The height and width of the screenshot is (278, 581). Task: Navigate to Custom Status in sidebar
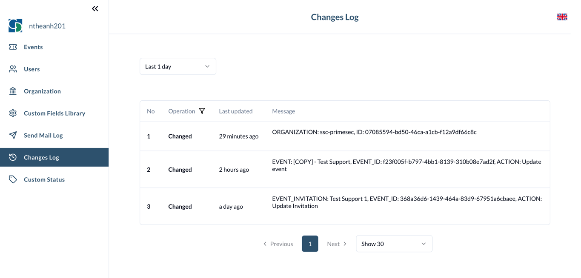tap(44, 179)
